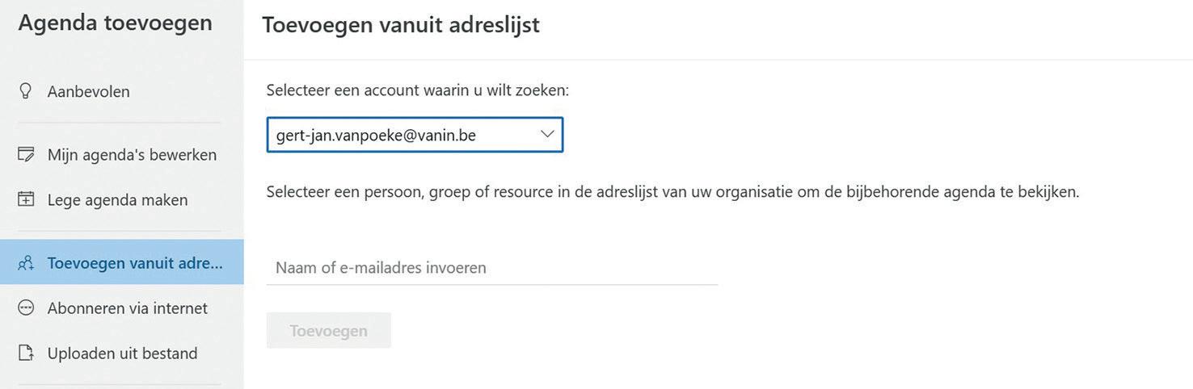Open Abonneren via internet option
This screenshot has width=1193, height=389.
(127, 308)
